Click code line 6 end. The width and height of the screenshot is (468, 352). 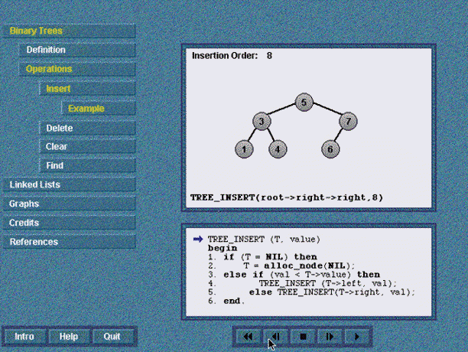[x=226, y=301]
